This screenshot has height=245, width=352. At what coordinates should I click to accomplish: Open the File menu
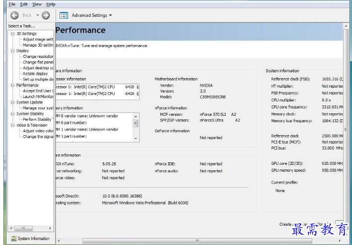pos(12,4)
